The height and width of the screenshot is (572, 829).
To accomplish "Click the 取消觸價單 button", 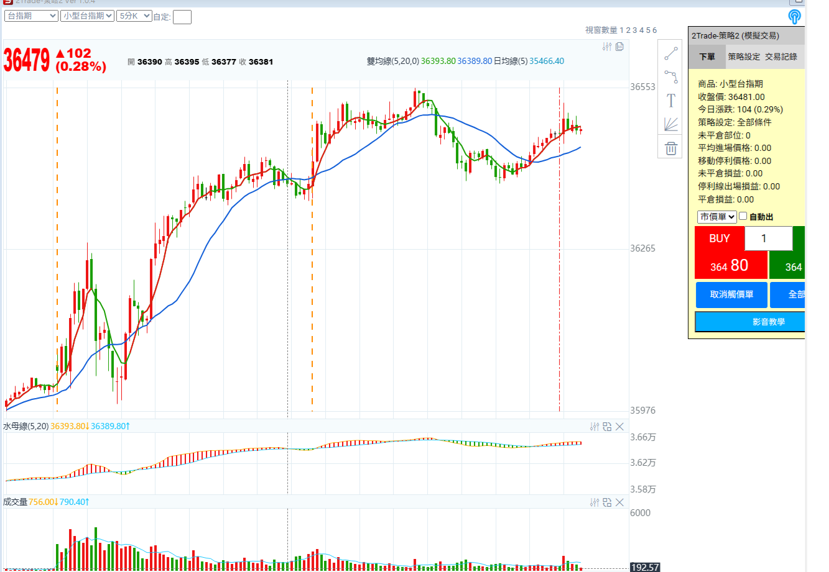I will [x=731, y=294].
